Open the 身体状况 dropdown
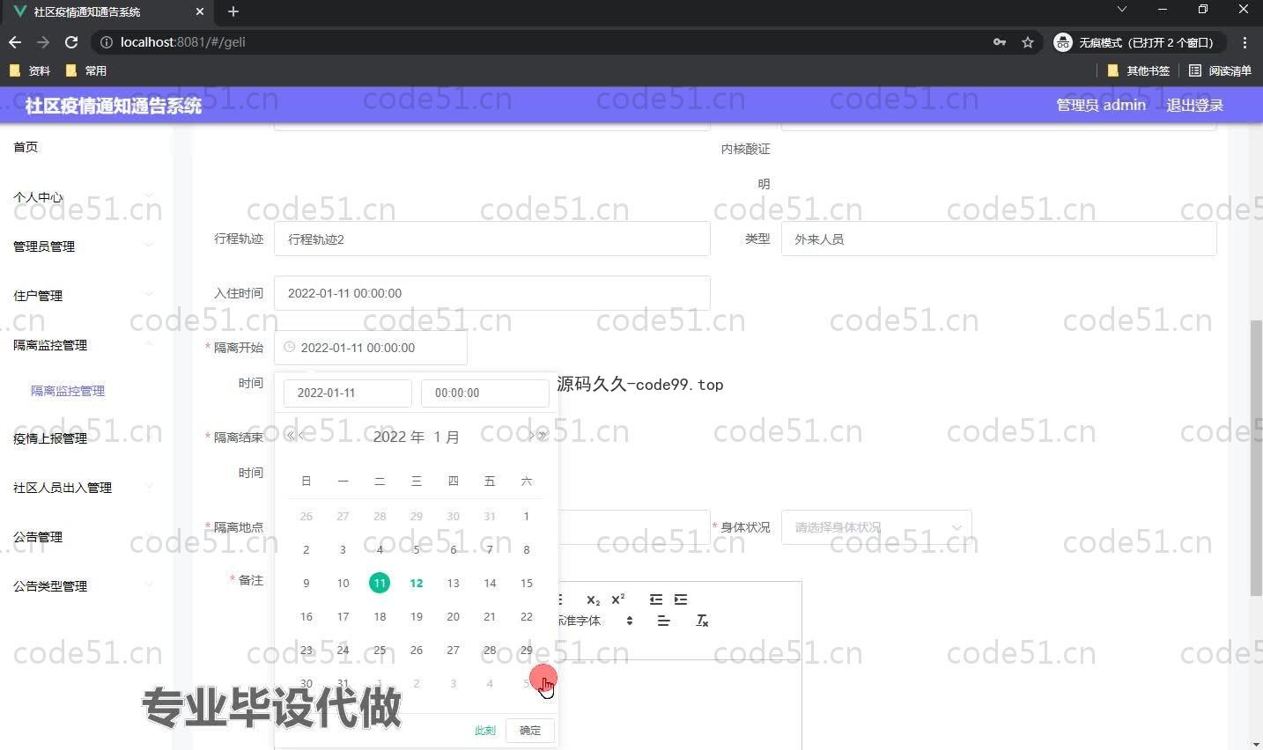The height and width of the screenshot is (750, 1263). tap(876, 527)
